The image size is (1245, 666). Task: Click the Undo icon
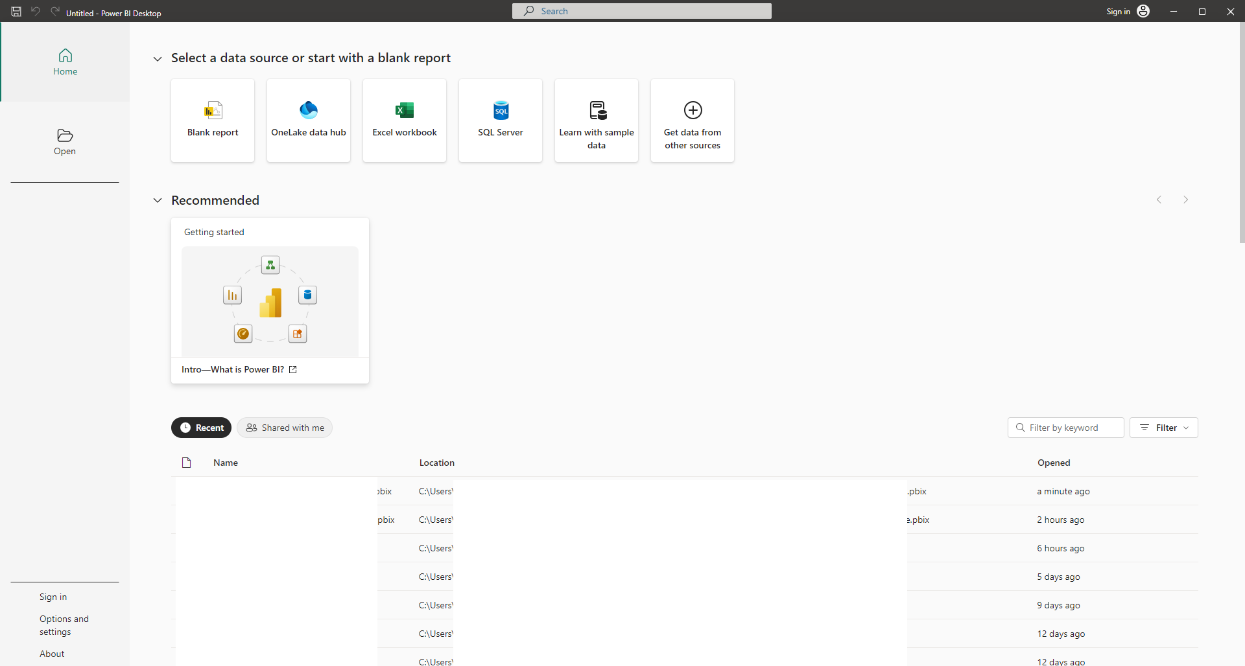coord(35,11)
